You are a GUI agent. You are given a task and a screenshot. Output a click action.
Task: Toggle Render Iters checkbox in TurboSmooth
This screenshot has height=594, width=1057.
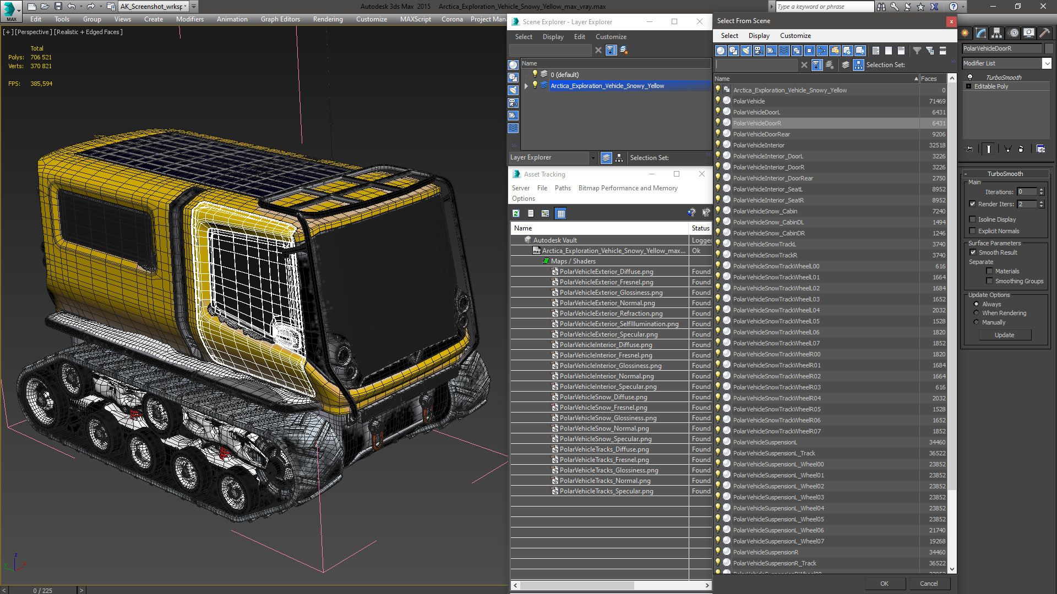[972, 204]
